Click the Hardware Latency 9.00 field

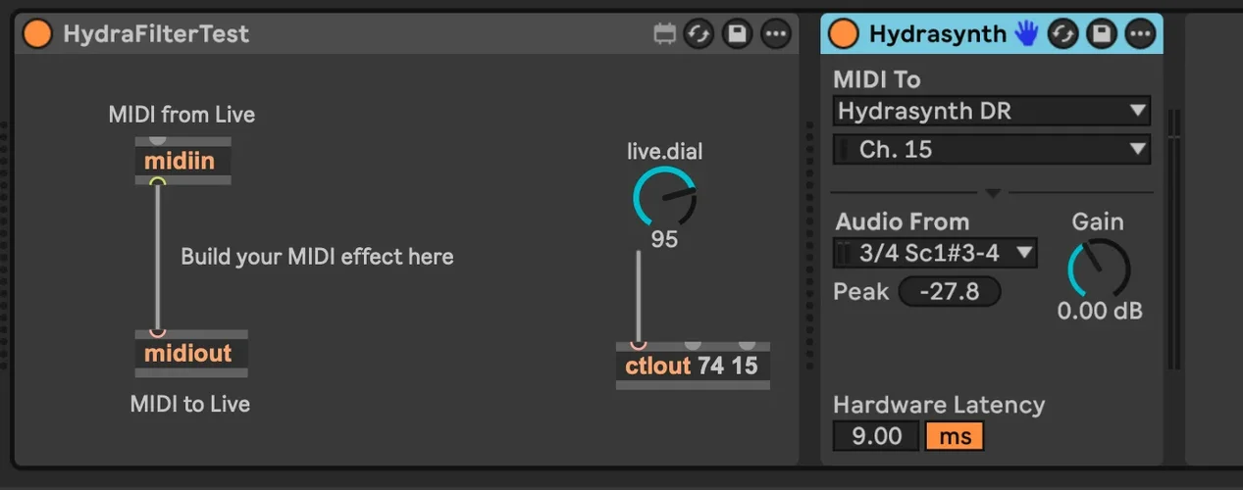pyautogui.click(x=876, y=436)
